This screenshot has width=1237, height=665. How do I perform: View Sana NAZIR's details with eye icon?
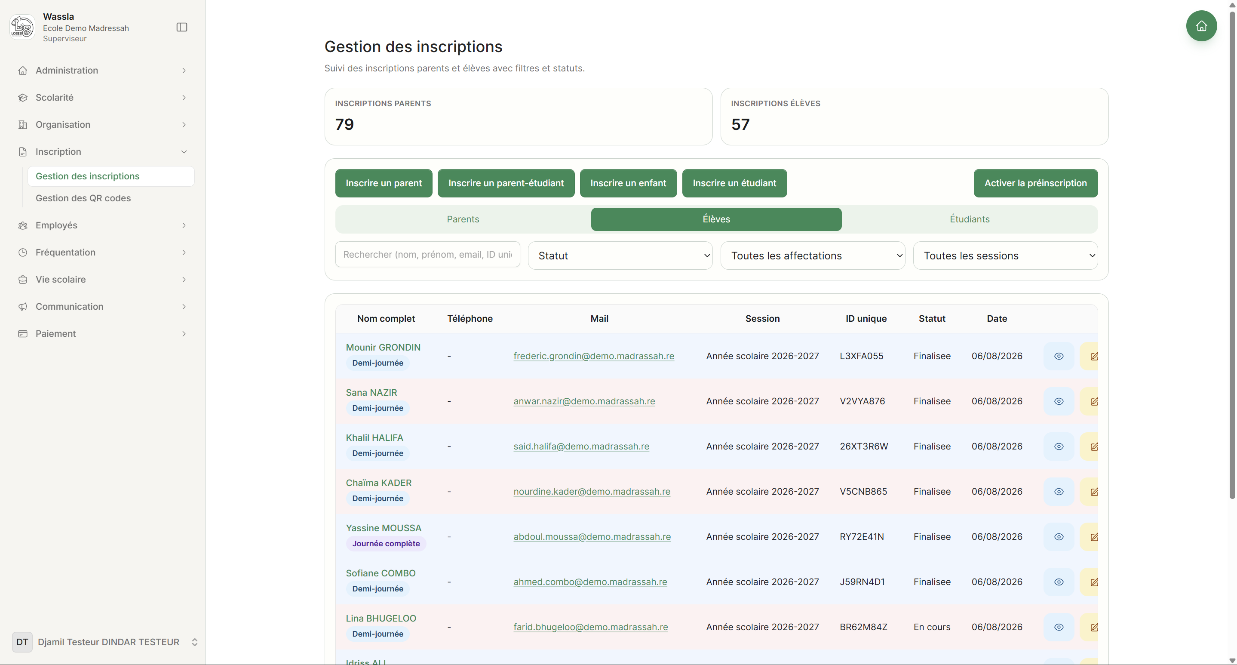(x=1059, y=401)
